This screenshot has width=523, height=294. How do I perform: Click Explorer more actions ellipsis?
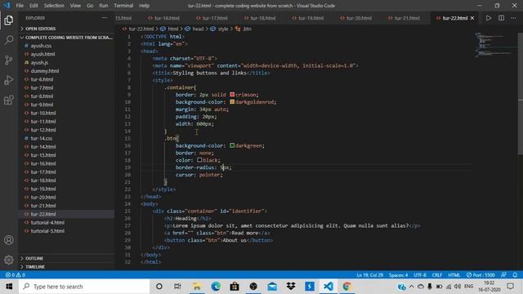(105, 18)
